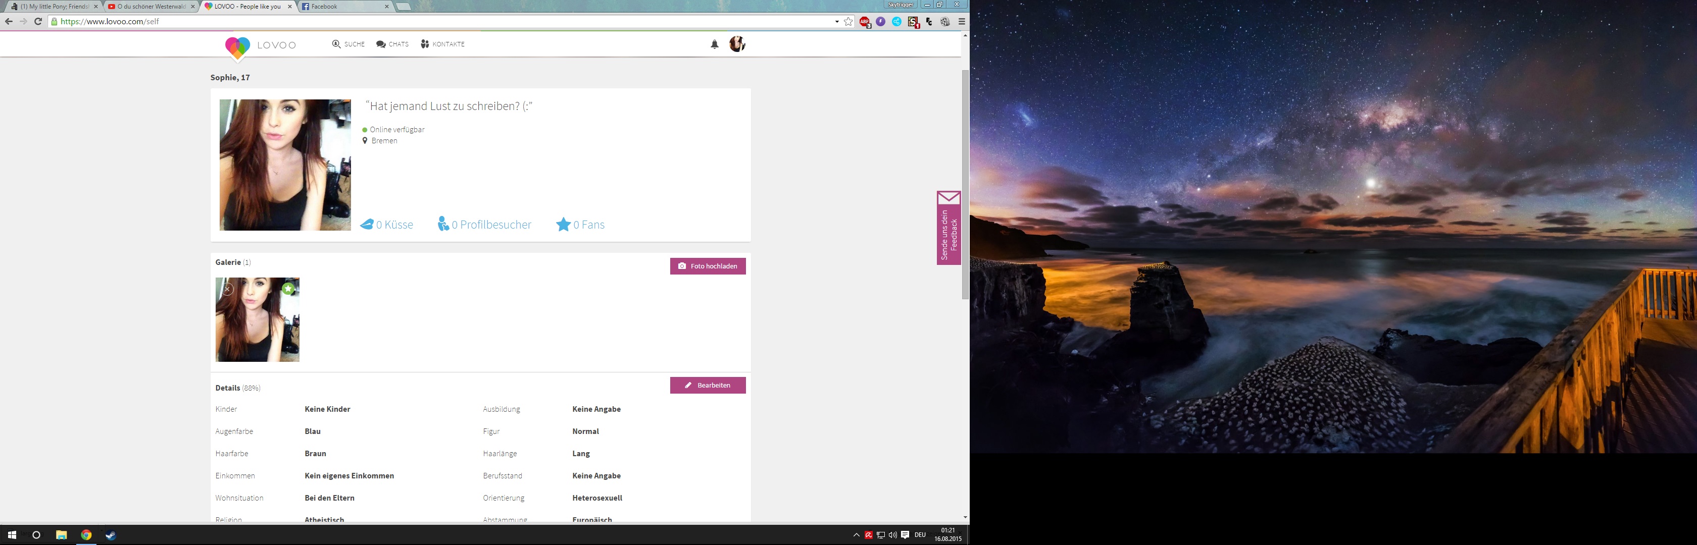Open the Chrome hamburger menu
This screenshot has height=545, width=1697.
point(962,22)
